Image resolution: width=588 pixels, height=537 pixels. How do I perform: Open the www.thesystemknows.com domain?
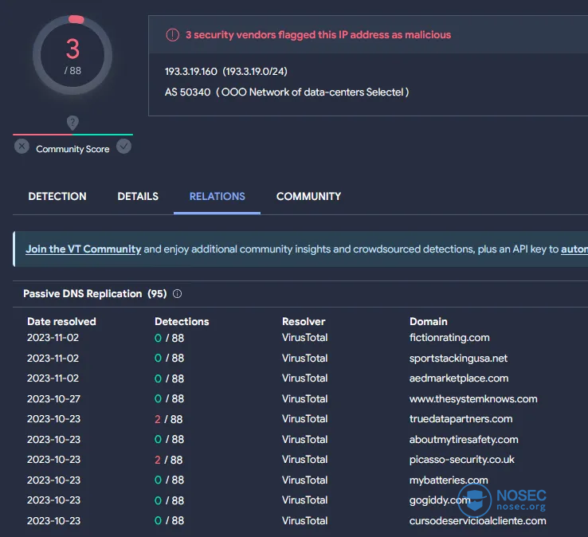coord(473,398)
